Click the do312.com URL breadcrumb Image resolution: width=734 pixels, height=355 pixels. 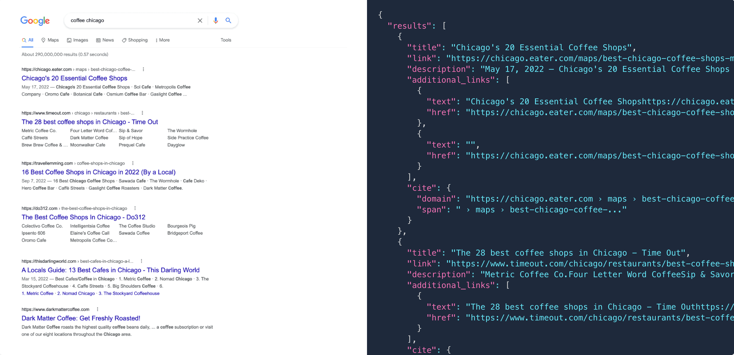(74, 208)
